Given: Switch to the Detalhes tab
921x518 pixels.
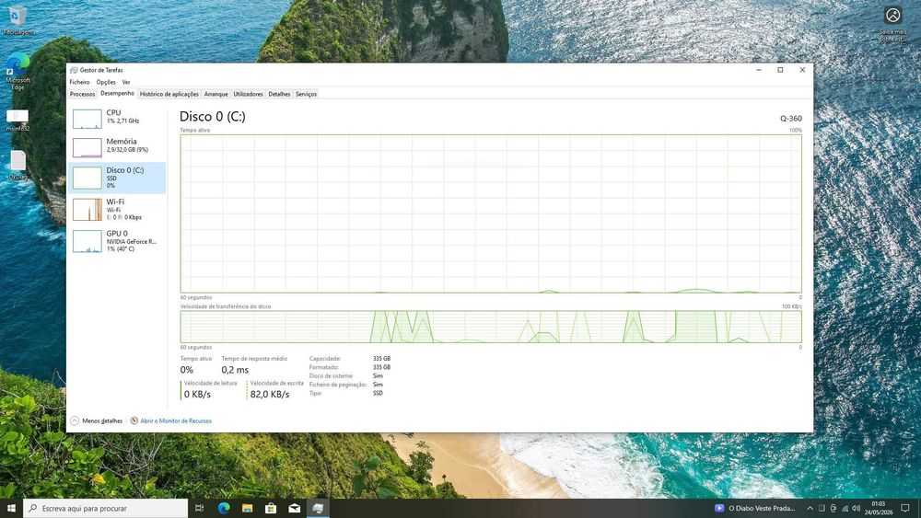Looking at the screenshot, I should pyautogui.click(x=279, y=94).
